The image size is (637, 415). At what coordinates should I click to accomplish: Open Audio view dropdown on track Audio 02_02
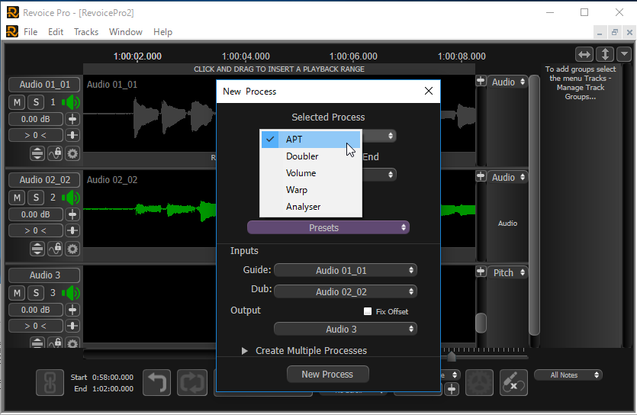[x=508, y=177]
